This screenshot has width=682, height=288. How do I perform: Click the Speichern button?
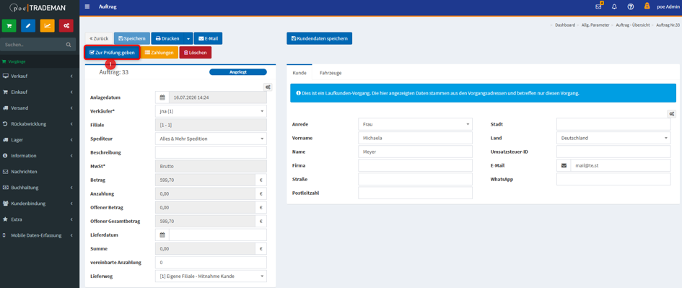point(132,38)
